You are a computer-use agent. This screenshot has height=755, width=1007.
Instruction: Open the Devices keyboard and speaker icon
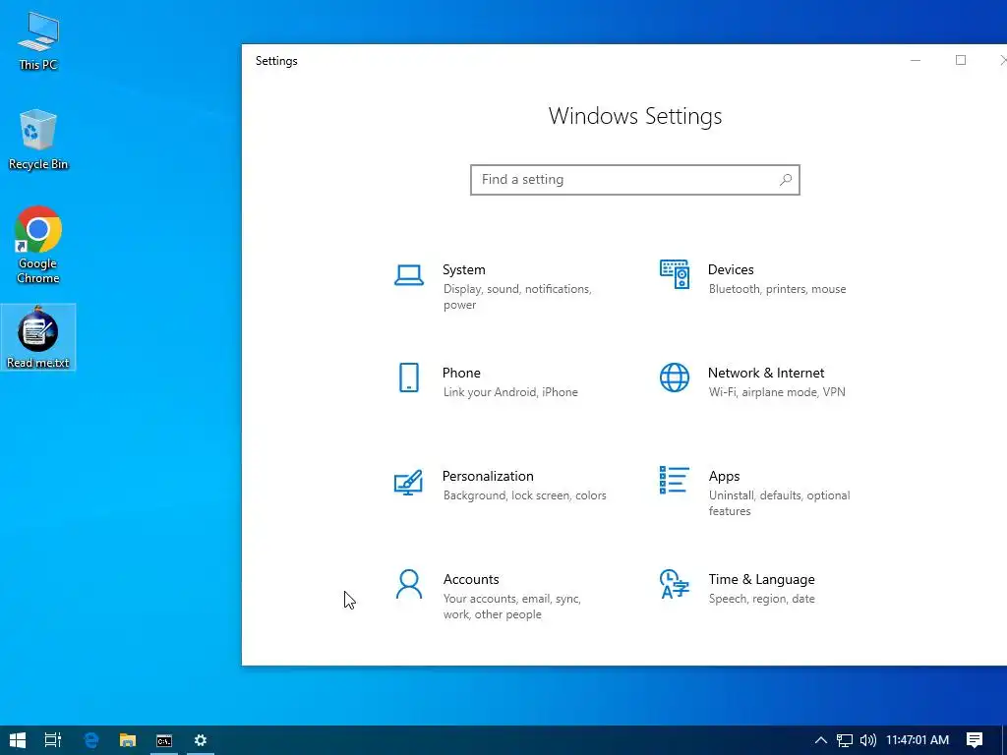pos(675,274)
